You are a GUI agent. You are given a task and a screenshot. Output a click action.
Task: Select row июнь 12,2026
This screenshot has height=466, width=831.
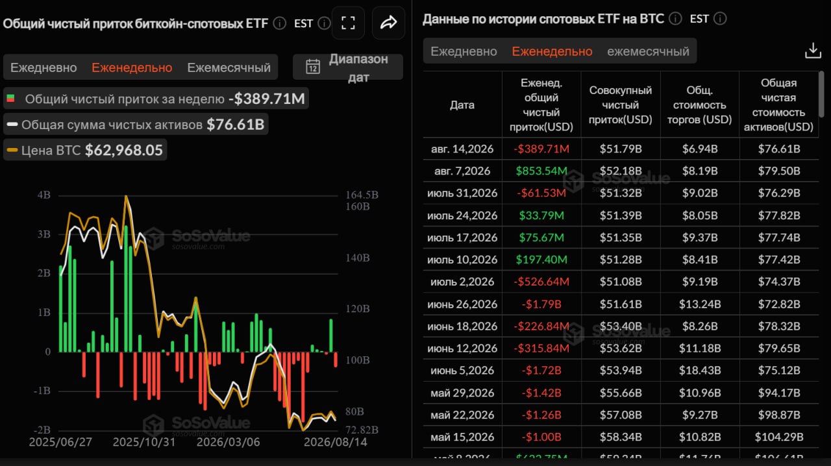pos(621,349)
